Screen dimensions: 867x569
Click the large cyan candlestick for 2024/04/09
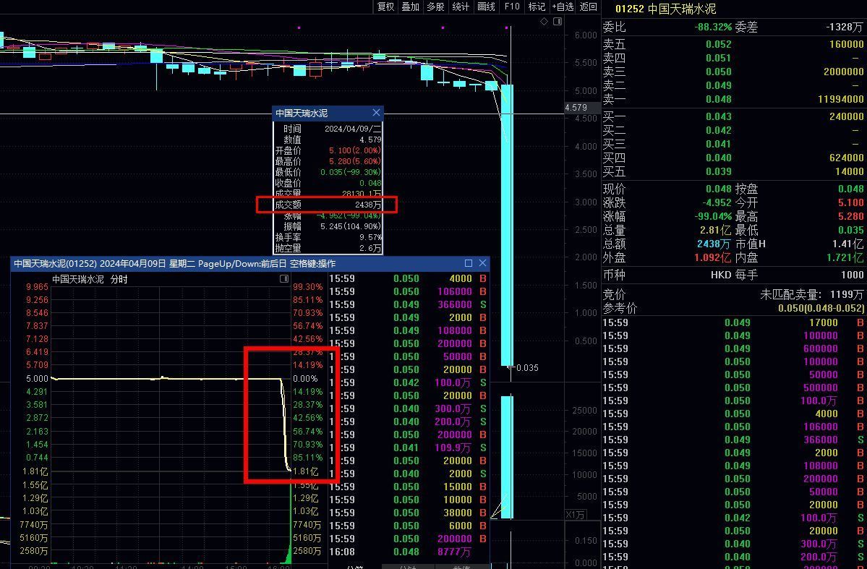click(507, 225)
